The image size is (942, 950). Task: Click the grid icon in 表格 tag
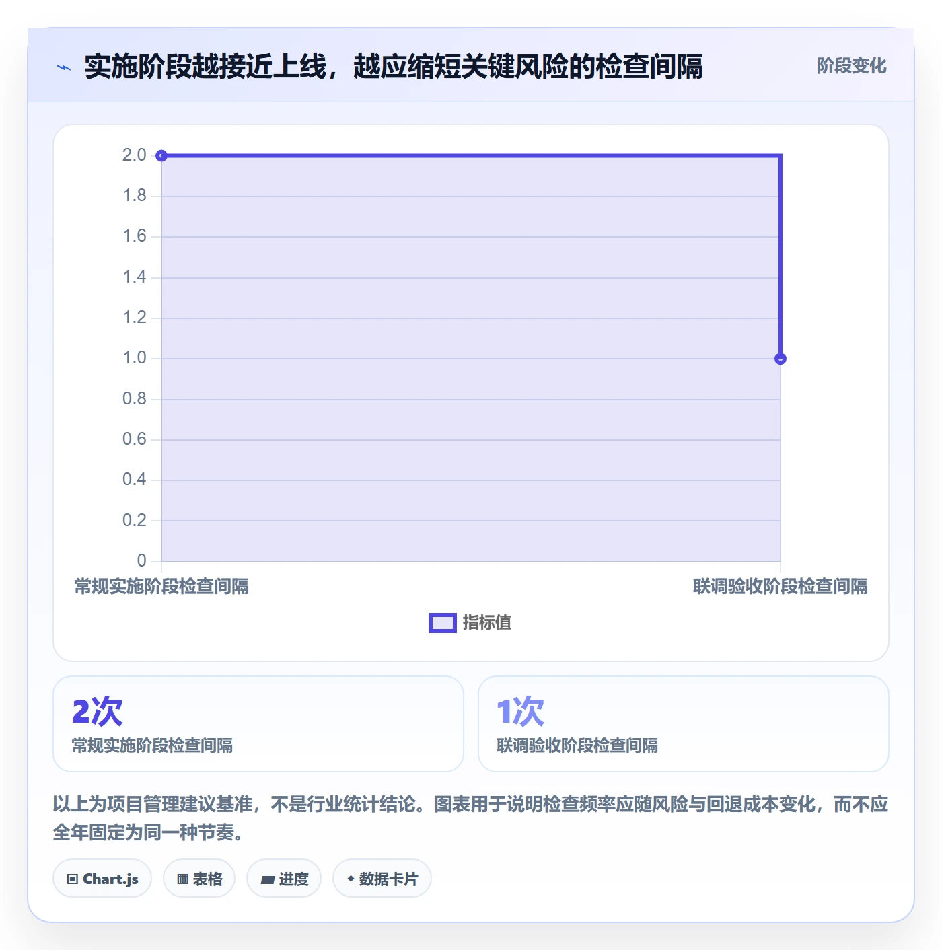pos(182,879)
